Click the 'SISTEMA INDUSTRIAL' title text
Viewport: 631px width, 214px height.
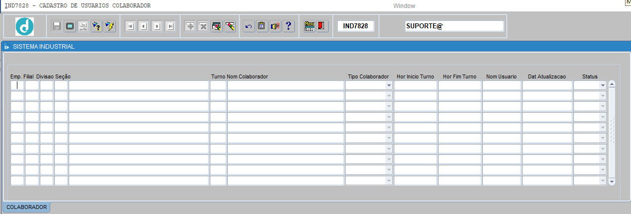click(x=44, y=47)
